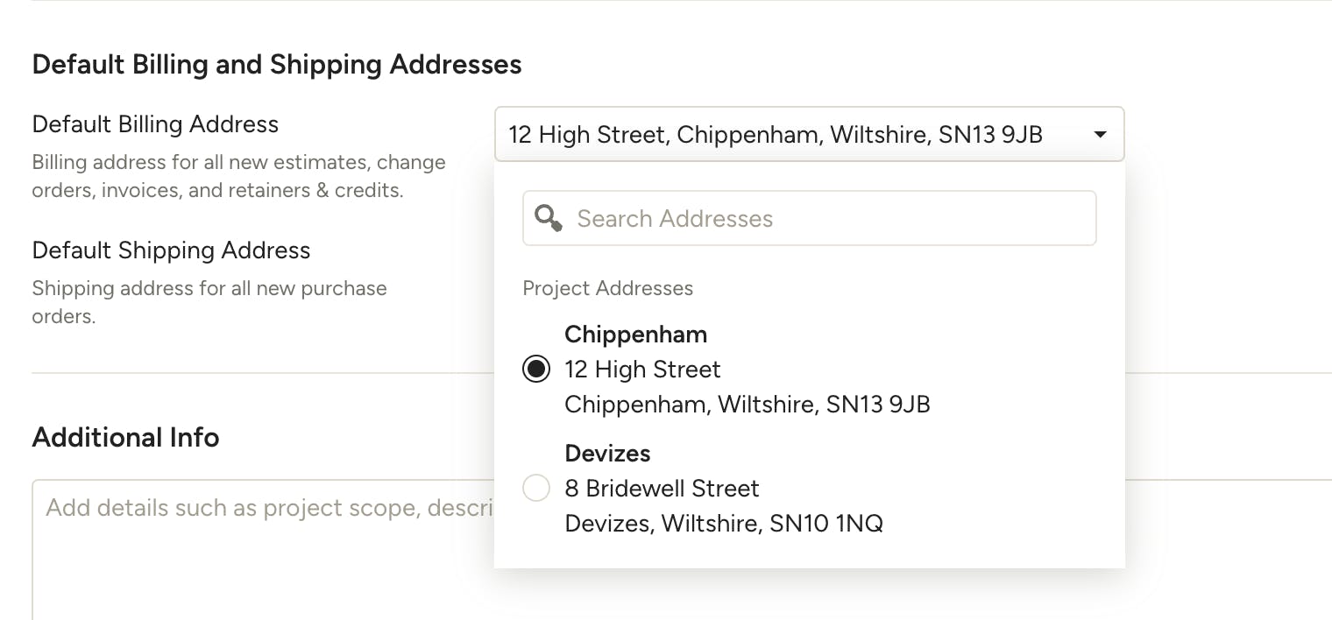Click the 8 Bridewell Street option line
Screen dimensions: 1332x620
662,489
